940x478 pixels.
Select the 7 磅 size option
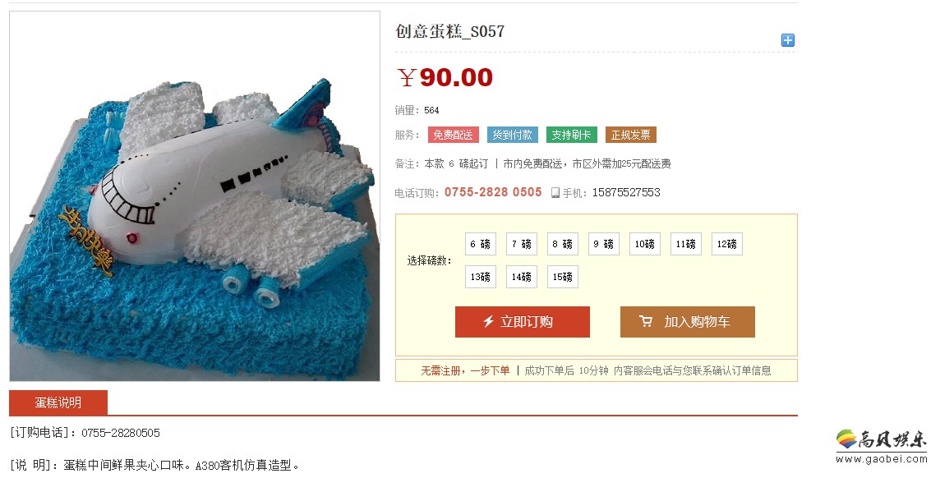[x=522, y=244]
